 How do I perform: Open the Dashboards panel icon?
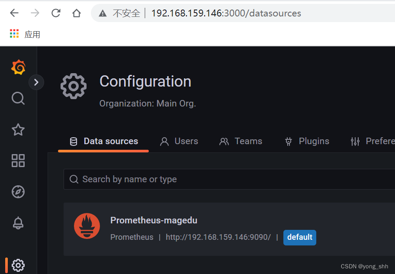[18, 161]
